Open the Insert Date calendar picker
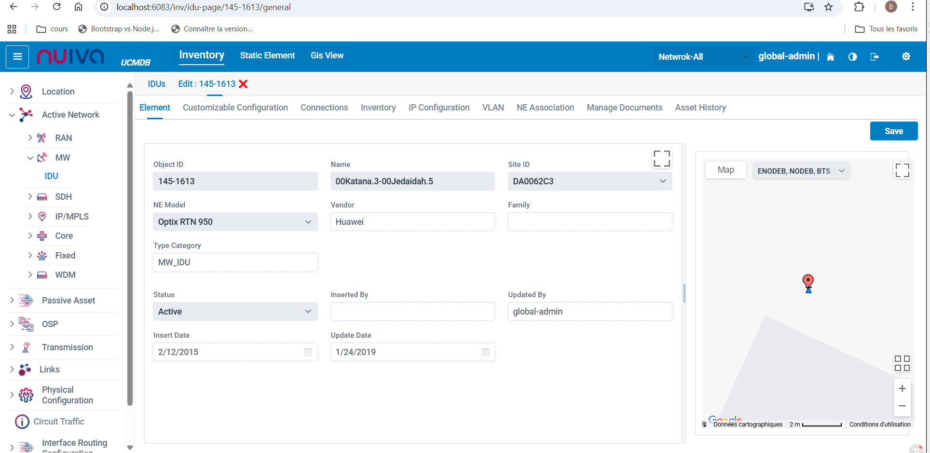 308,352
